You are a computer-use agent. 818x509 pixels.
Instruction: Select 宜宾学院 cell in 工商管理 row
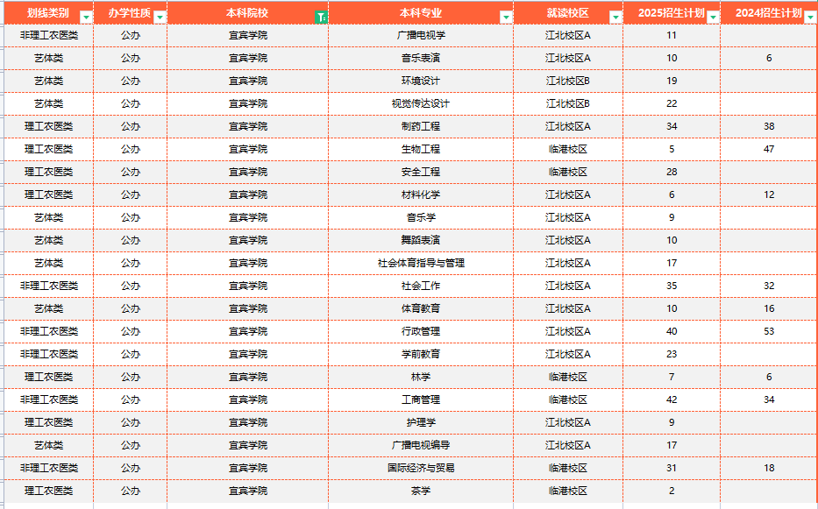(x=248, y=400)
